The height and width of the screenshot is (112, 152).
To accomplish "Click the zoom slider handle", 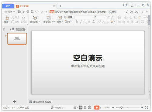I will (122, 107).
